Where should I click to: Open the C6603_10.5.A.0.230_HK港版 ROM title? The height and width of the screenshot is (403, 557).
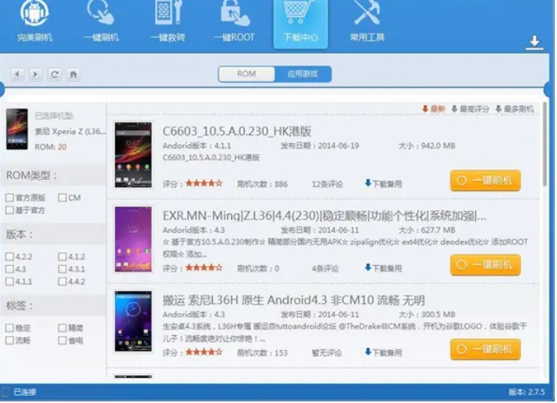pyautogui.click(x=237, y=131)
